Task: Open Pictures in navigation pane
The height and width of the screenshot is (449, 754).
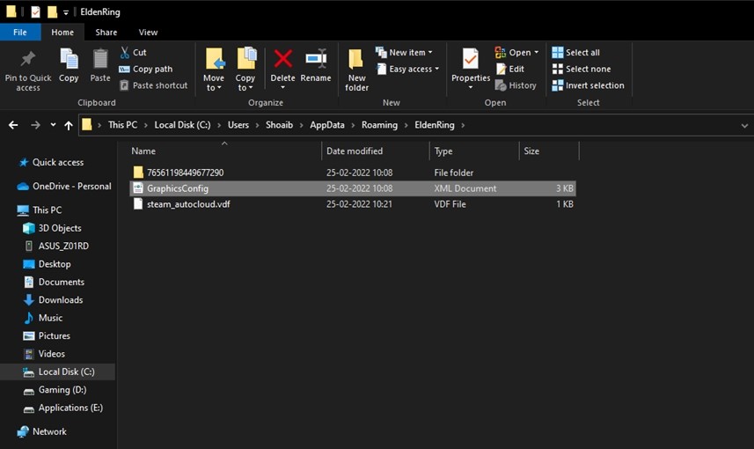Action: (47, 336)
